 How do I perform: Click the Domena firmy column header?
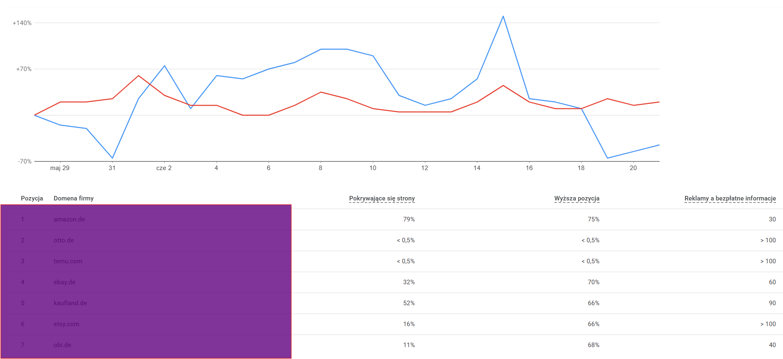click(x=74, y=198)
